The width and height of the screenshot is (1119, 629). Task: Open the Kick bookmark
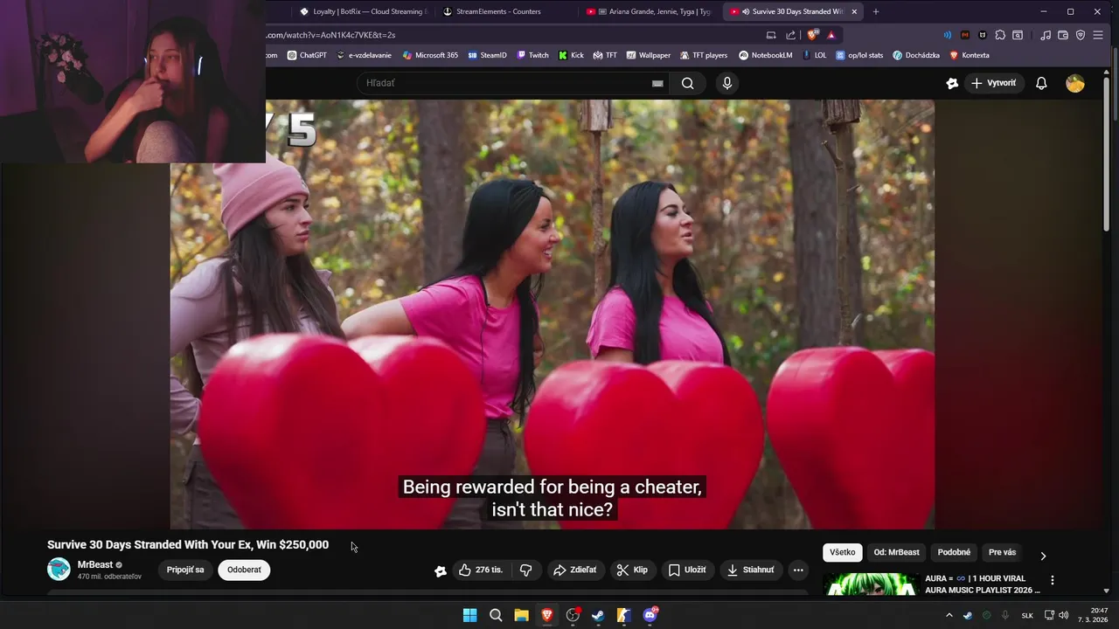[571, 55]
